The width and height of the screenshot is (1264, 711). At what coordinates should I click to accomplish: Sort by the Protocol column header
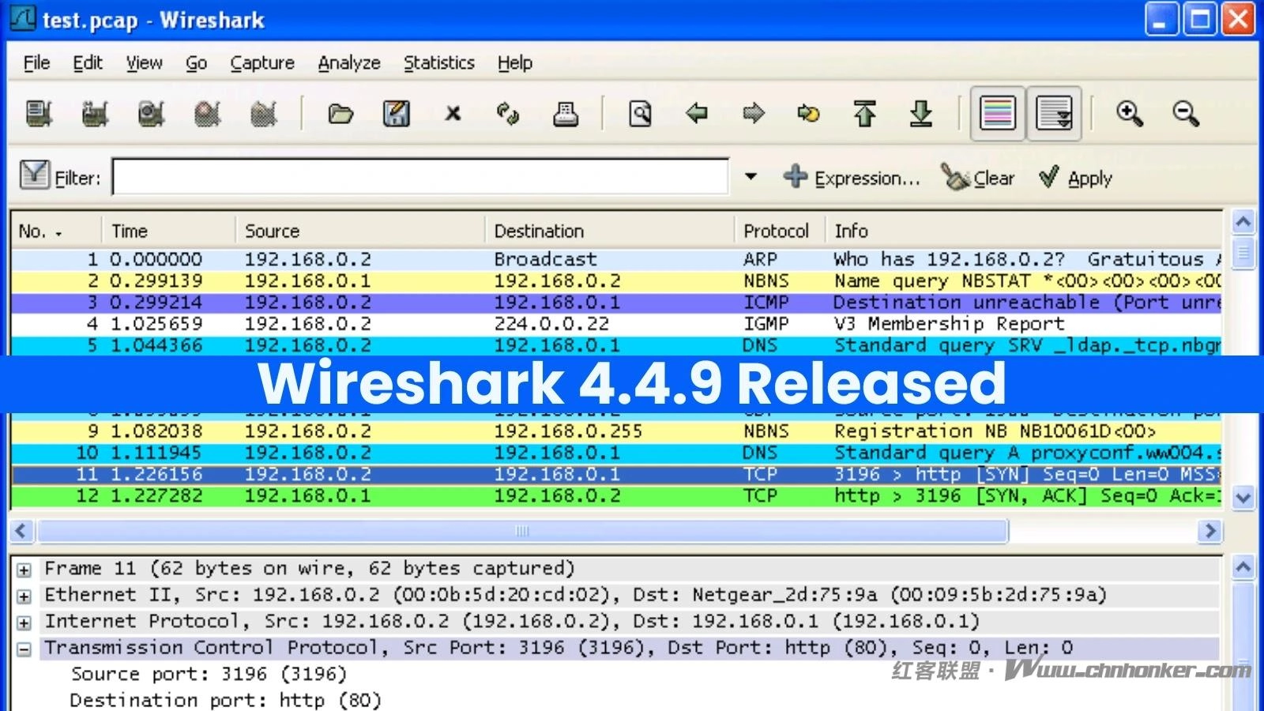[780, 231]
